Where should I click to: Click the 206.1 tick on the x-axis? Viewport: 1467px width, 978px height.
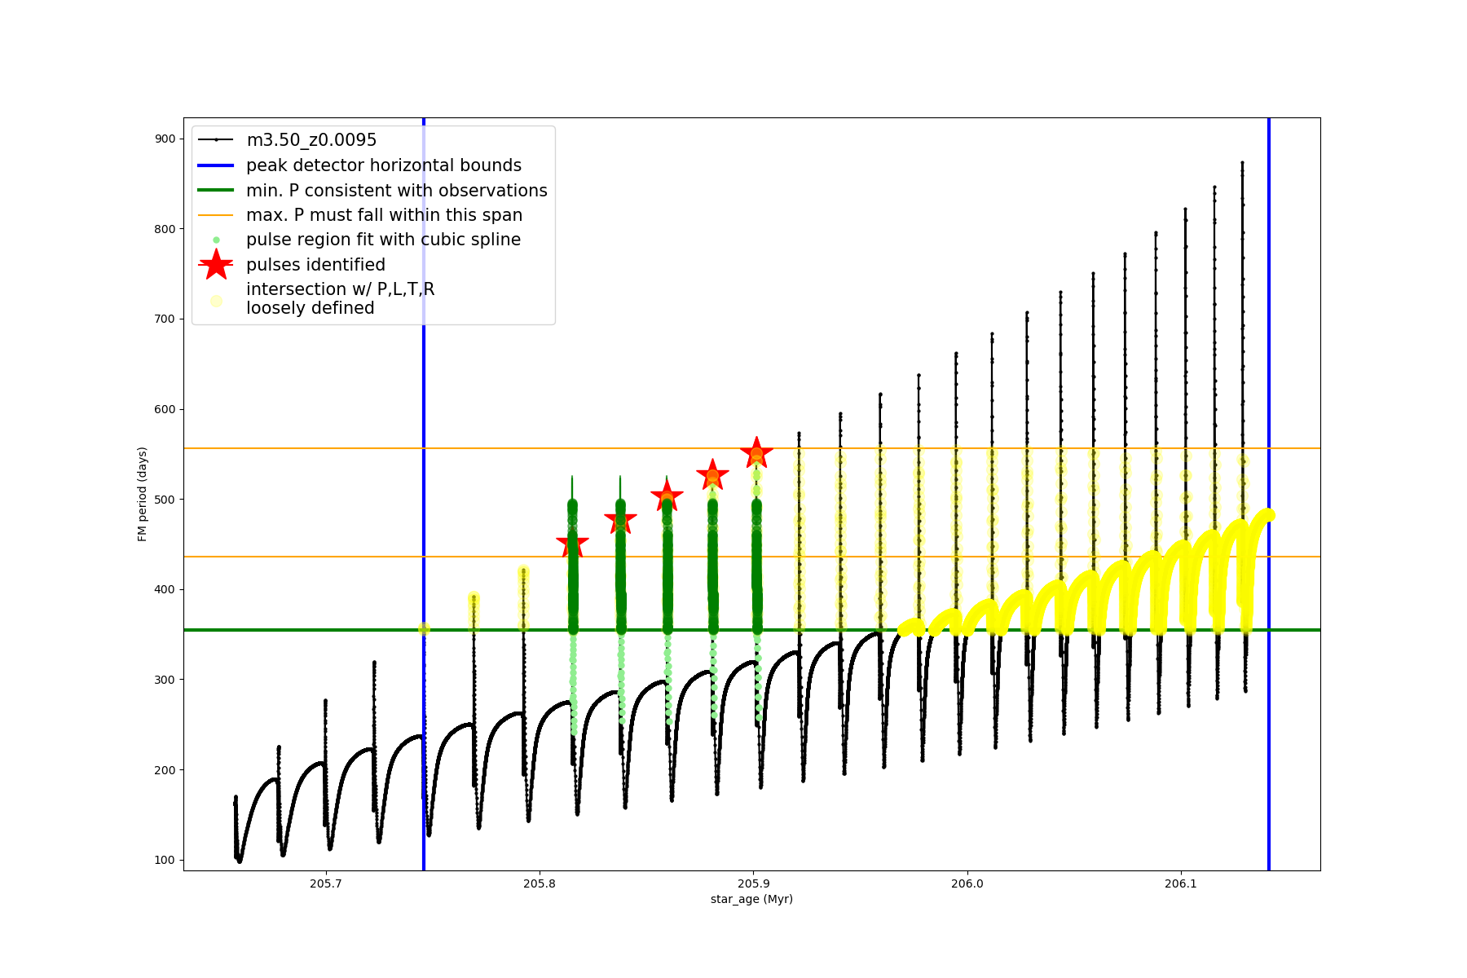tap(1181, 883)
